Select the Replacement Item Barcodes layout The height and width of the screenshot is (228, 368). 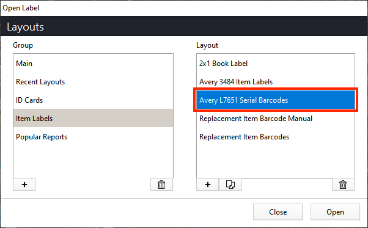pos(276,136)
